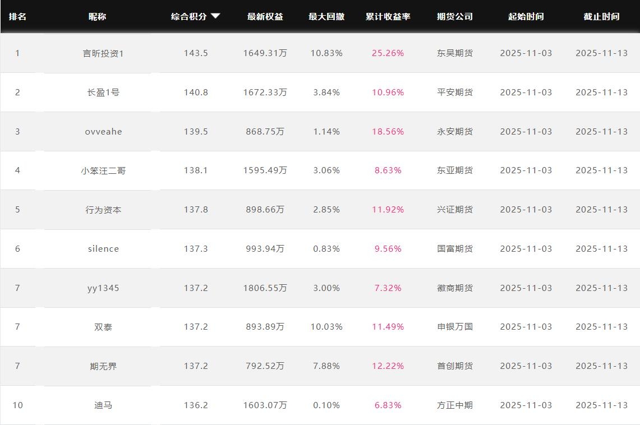This screenshot has width=640, height=425.
Task: Select the silence nickname
Action: coord(103,249)
